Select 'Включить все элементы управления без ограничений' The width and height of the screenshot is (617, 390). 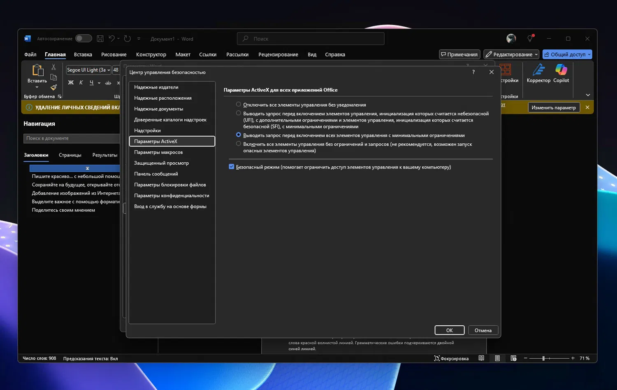[x=239, y=144]
